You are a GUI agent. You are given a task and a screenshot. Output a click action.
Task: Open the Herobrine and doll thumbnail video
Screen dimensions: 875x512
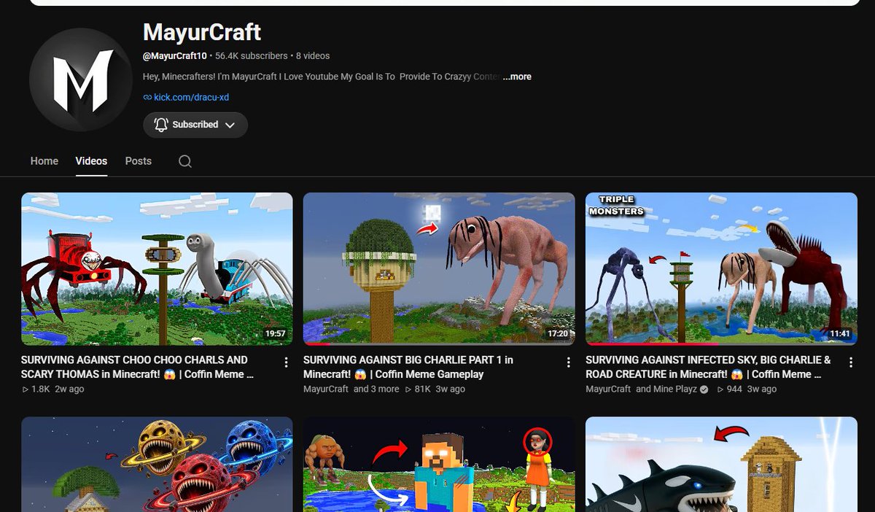(x=439, y=464)
